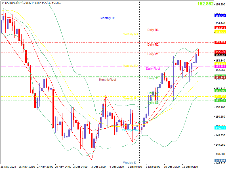Click the 9 Dec 08:00 time label

point(153,167)
